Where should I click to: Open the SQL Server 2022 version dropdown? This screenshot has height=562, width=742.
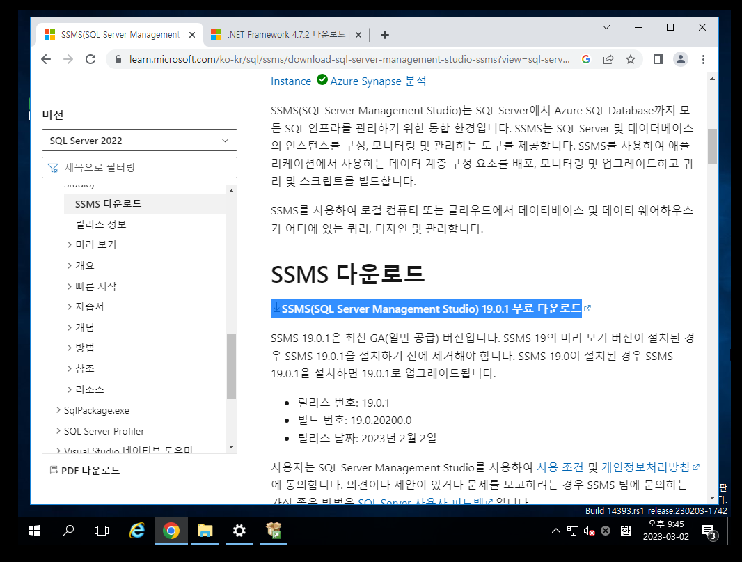click(140, 141)
